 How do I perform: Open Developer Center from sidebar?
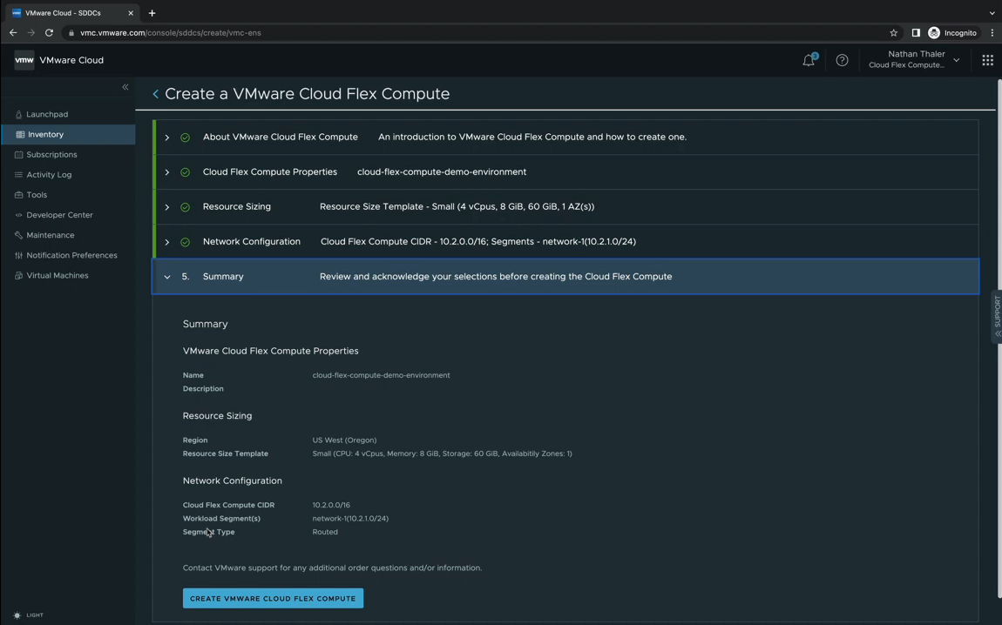[59, 215]
